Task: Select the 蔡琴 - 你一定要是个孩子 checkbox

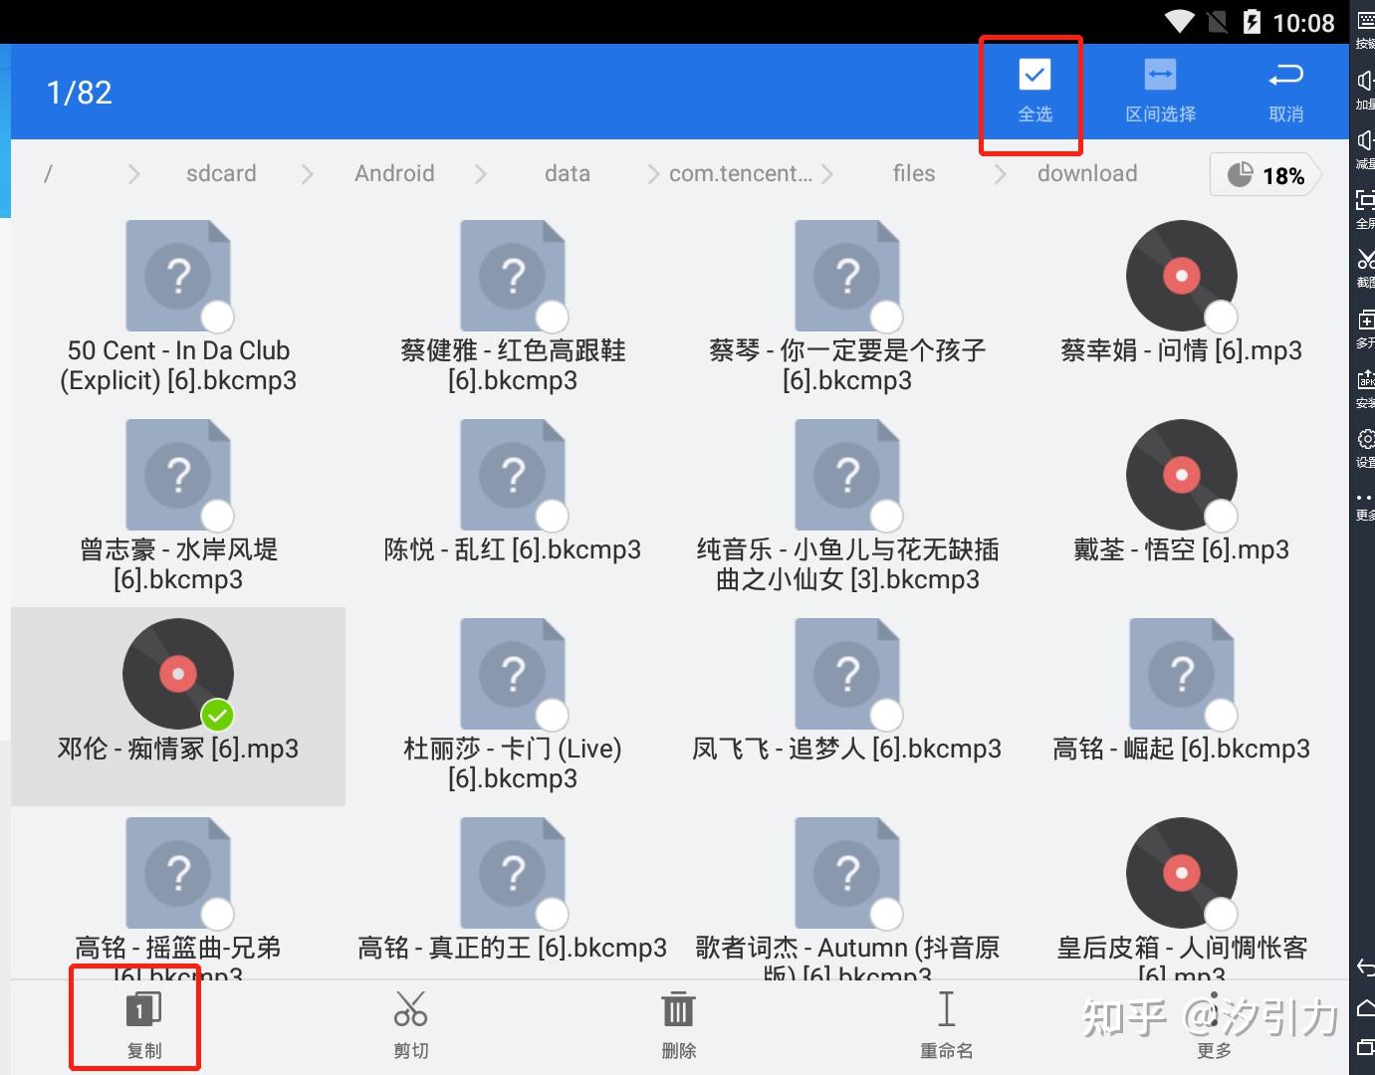Action: [x=886, y=317]
